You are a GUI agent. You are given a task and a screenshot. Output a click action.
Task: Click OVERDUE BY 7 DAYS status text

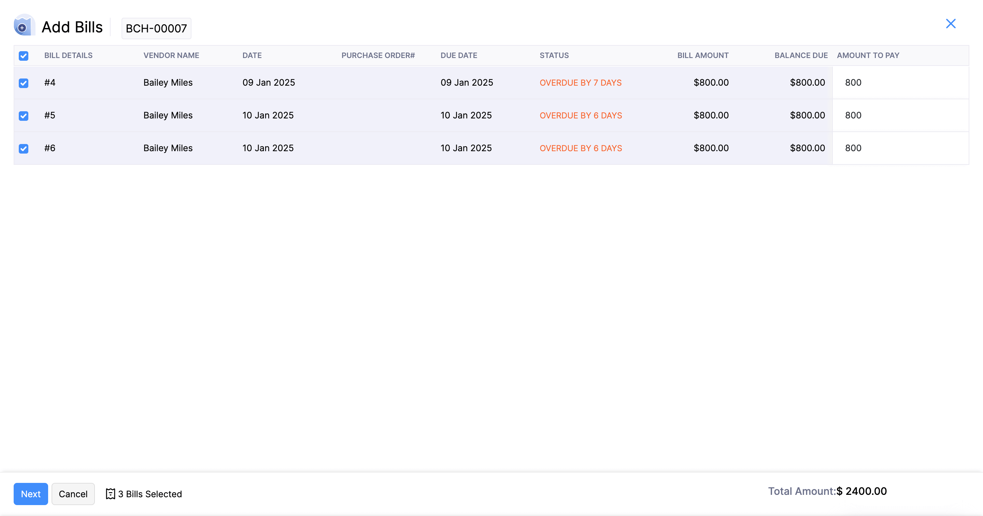tap(580, 83)
